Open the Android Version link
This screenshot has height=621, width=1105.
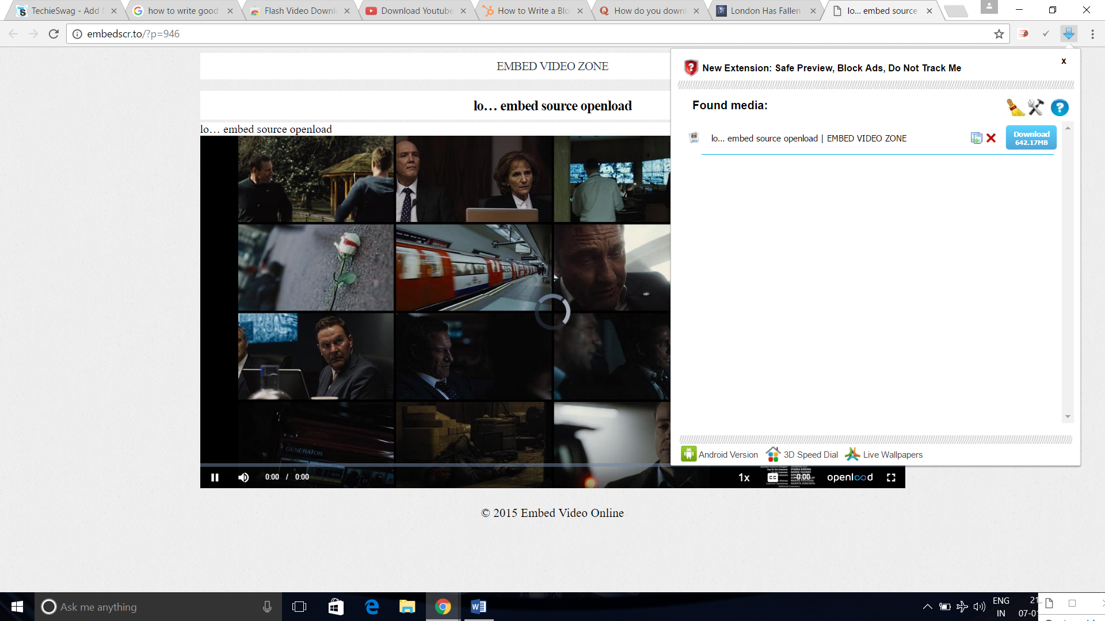(719, 454)
